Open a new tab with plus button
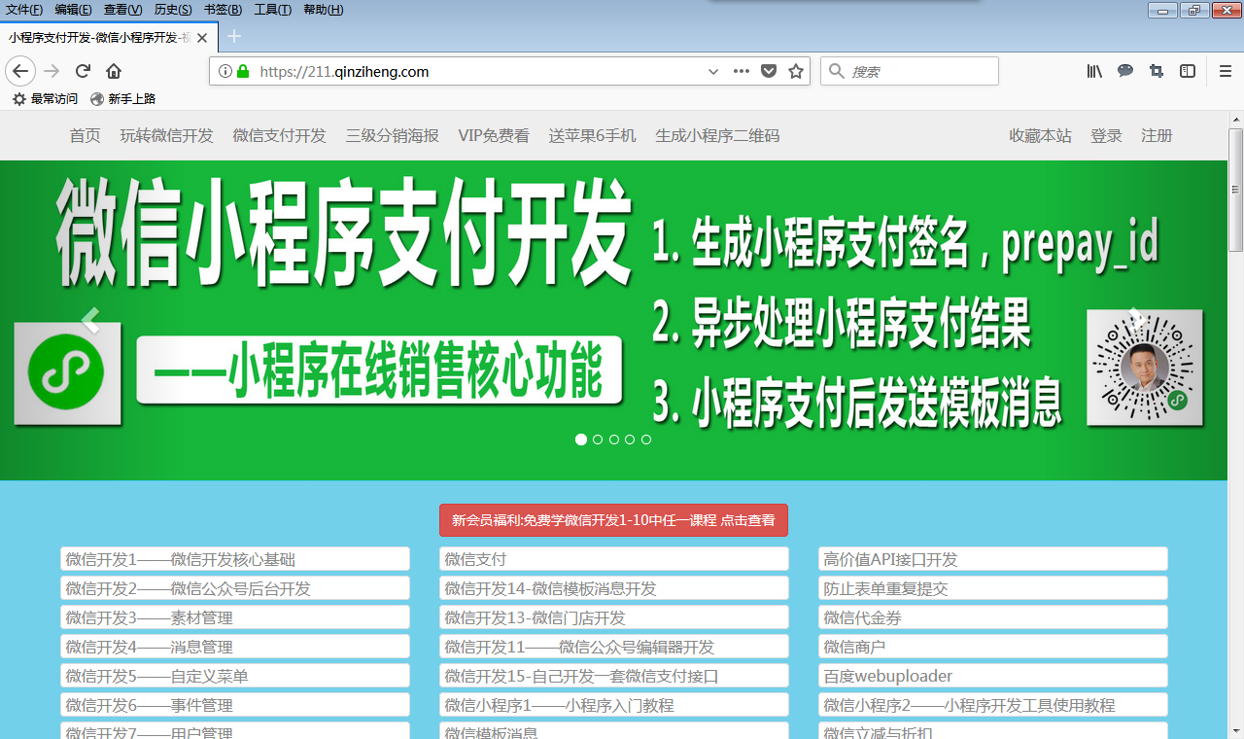 [x=234, y=37]
